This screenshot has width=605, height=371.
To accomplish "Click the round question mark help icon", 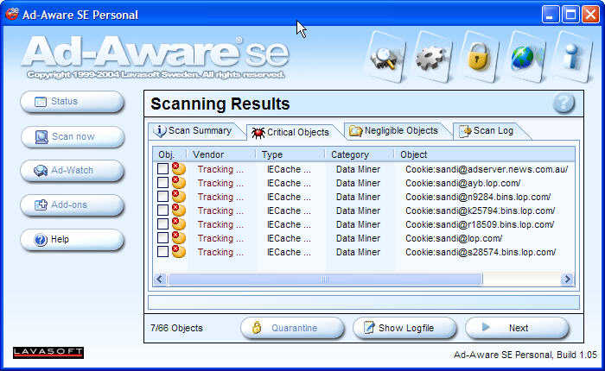I will point(564,103).
